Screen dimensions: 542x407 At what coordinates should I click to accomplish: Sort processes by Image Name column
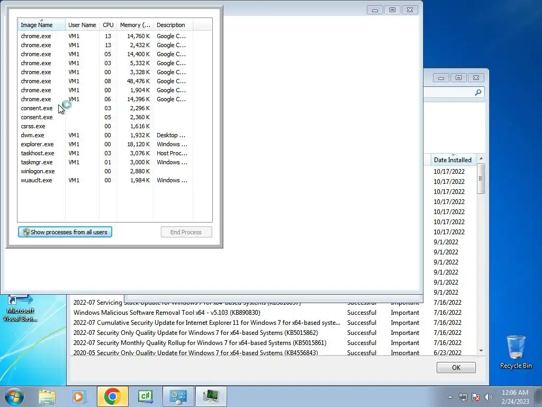(41, 25)
